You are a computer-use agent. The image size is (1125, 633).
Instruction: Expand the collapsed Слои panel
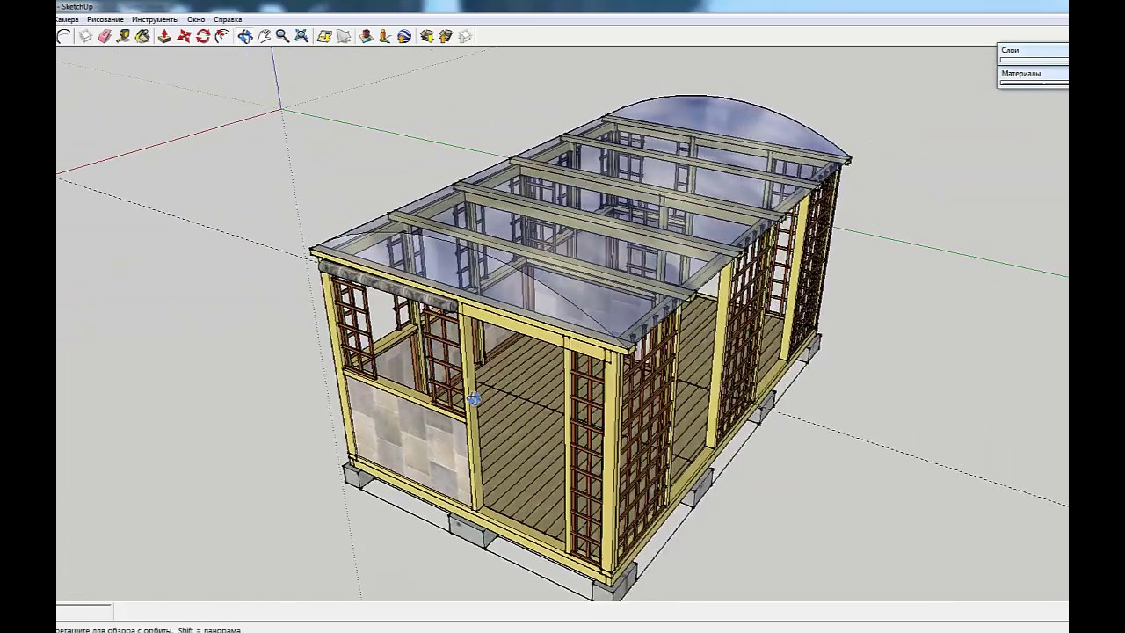click(1033, 51)
